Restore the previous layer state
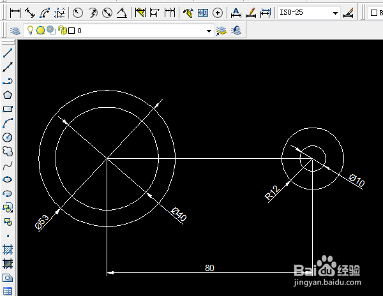 click(x=236, y=31)
